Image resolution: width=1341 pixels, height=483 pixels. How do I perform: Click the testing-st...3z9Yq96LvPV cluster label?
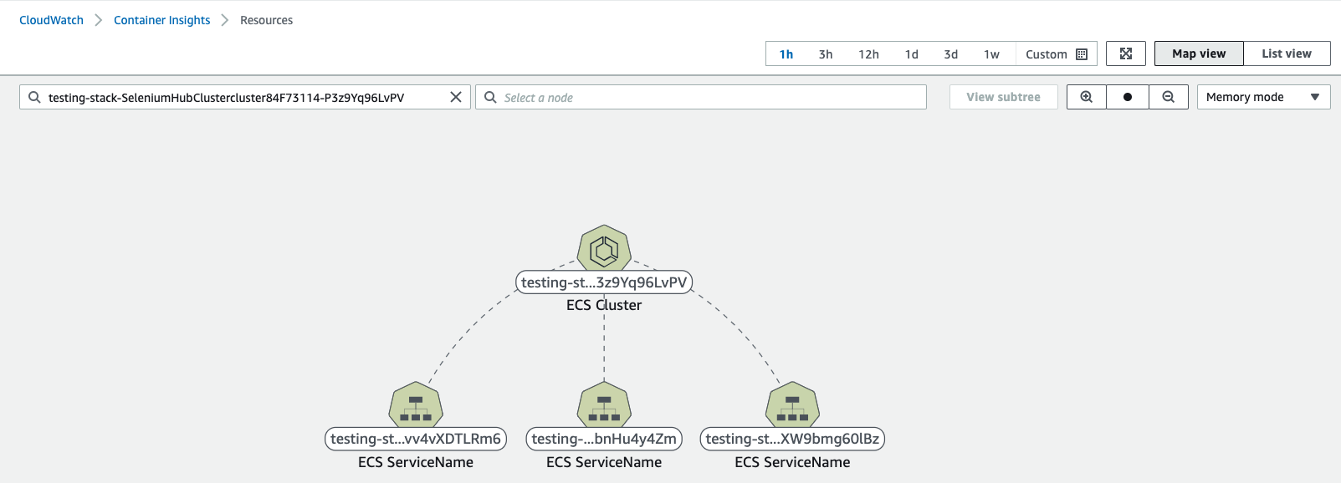point(604,282)
